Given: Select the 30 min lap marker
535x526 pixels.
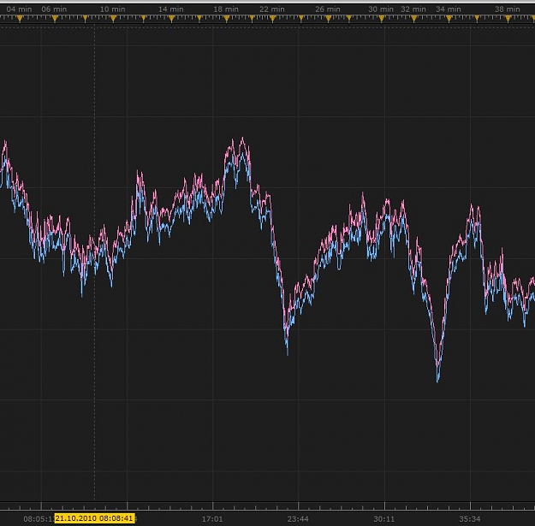Looking at the screenshot, I should point(382,19).
